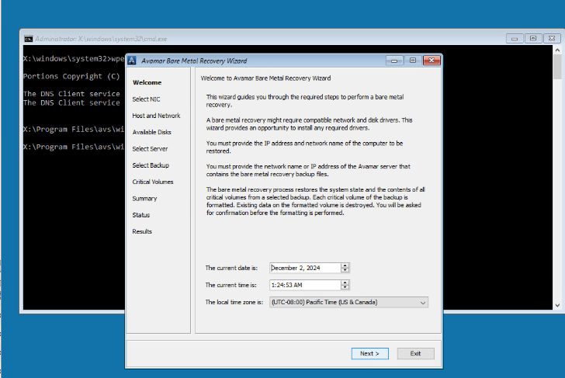Click the cmd.exe window title icon
The image size is (565, 378).
[28, 39]
